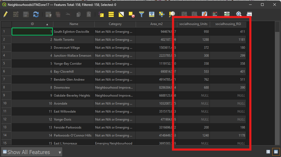Cut selected rows with the scissors icon
281x157 pixels.
pos(68,14)
